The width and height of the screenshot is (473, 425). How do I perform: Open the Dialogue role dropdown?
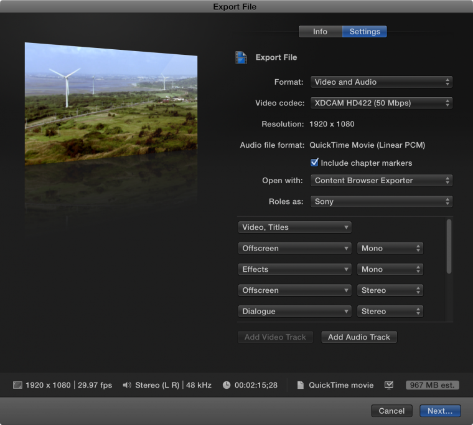[294, 312]
